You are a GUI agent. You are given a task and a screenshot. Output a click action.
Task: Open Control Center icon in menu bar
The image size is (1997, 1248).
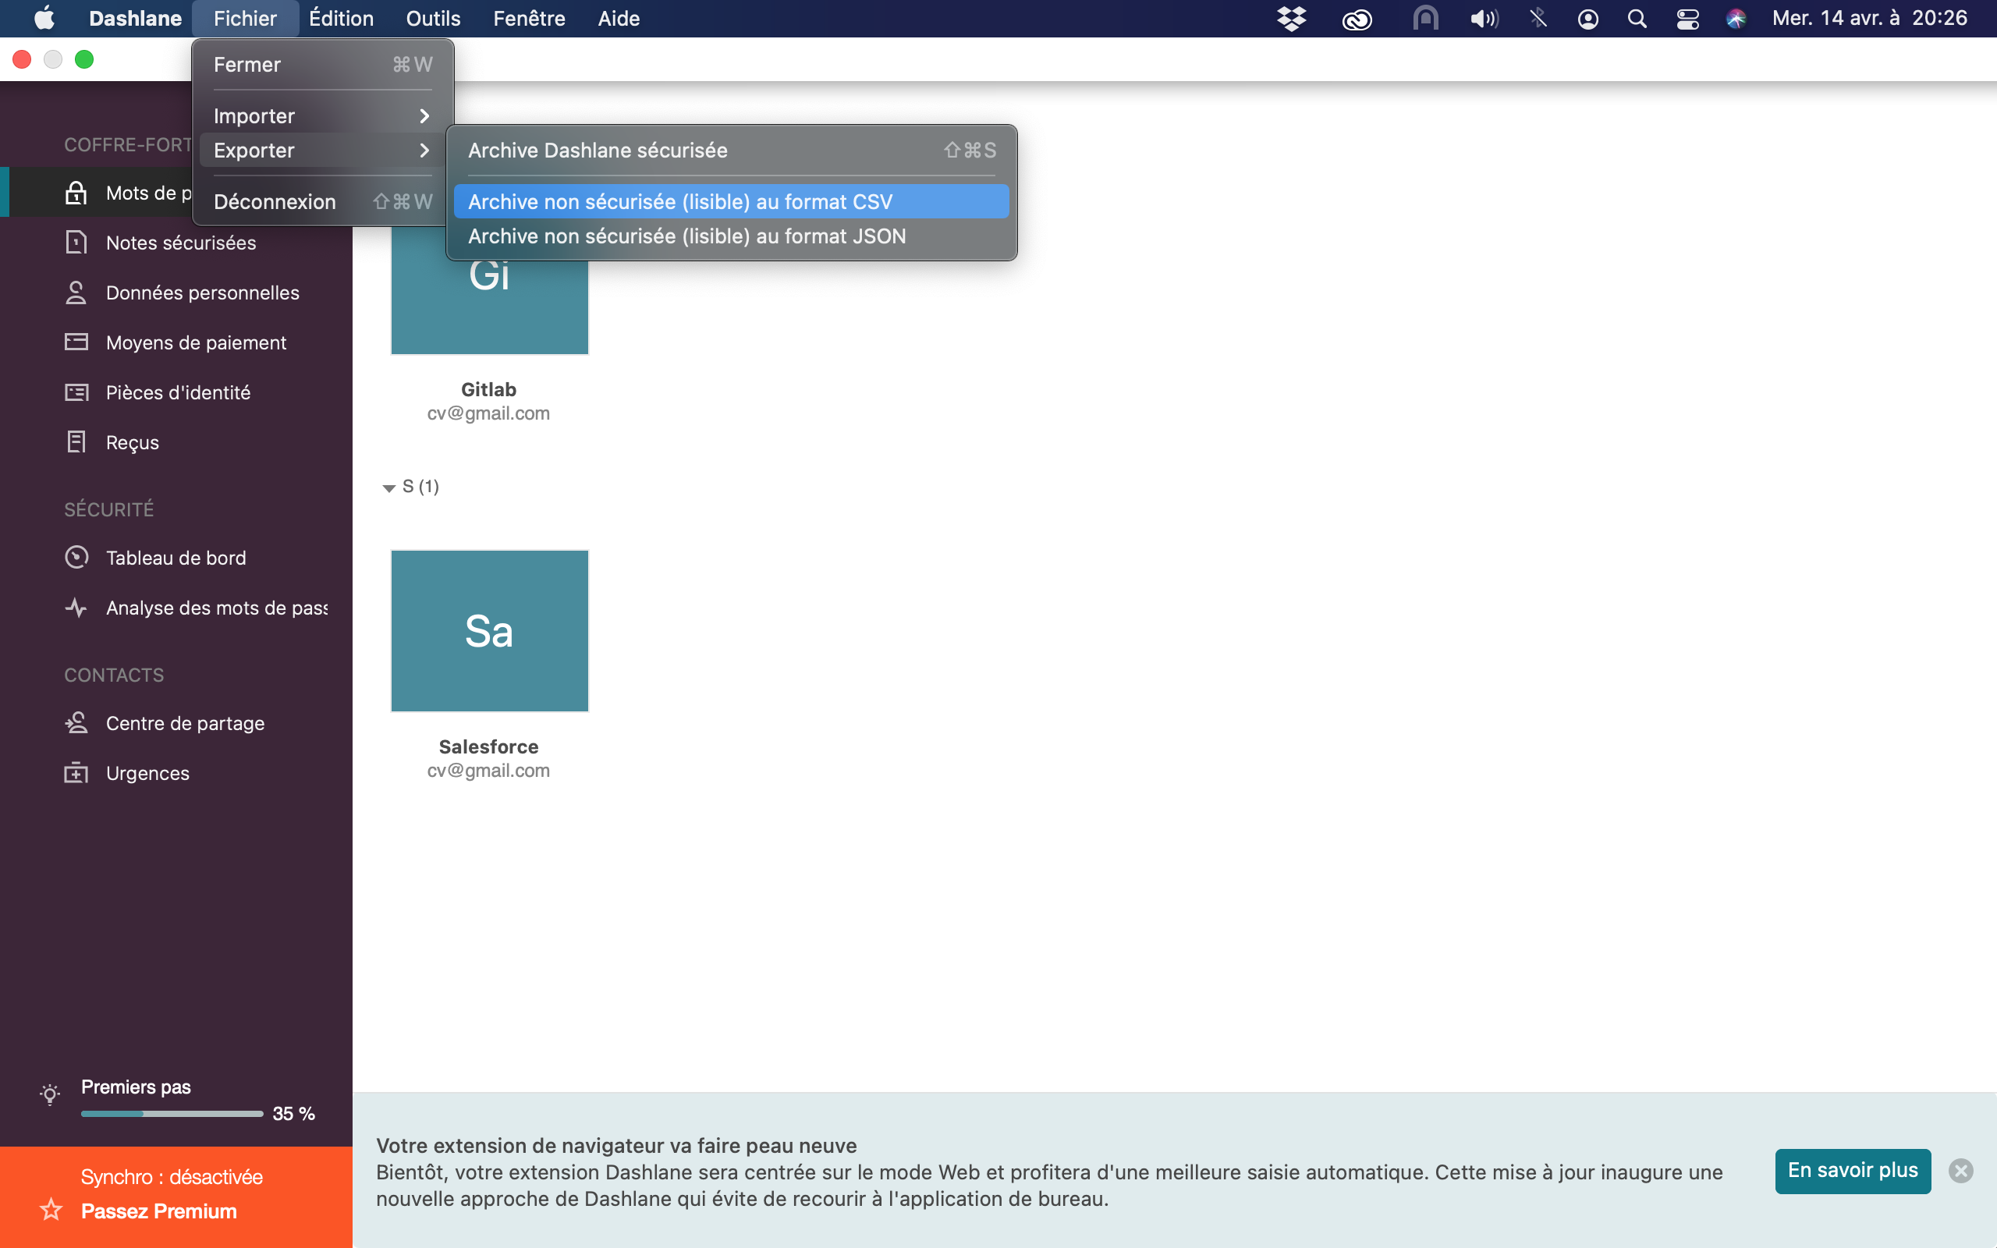1687,18
